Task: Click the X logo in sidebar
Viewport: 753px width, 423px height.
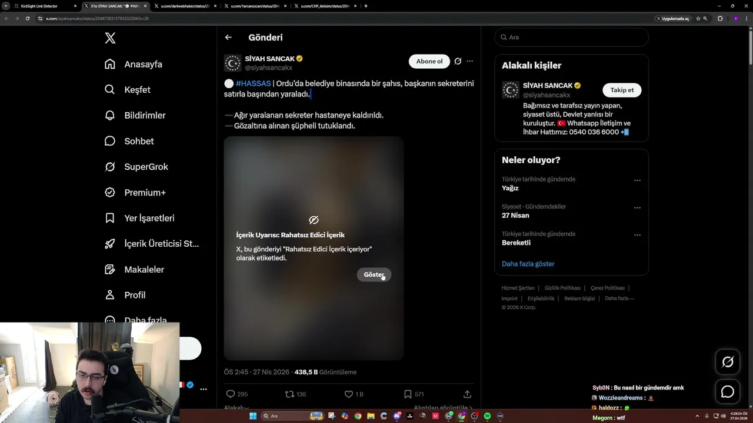Action: (x=110, y=38)
